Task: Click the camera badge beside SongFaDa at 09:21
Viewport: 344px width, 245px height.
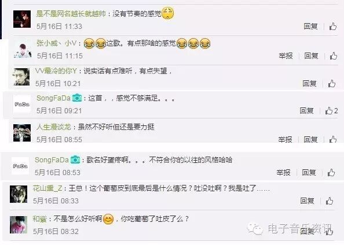Action: tap(77, 98)
